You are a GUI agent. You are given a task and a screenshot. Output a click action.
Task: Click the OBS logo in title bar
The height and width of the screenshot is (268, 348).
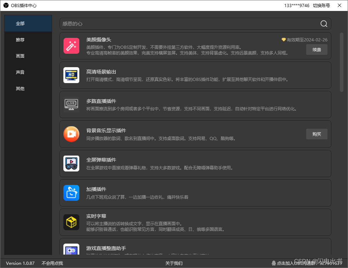tap(6, 5)
